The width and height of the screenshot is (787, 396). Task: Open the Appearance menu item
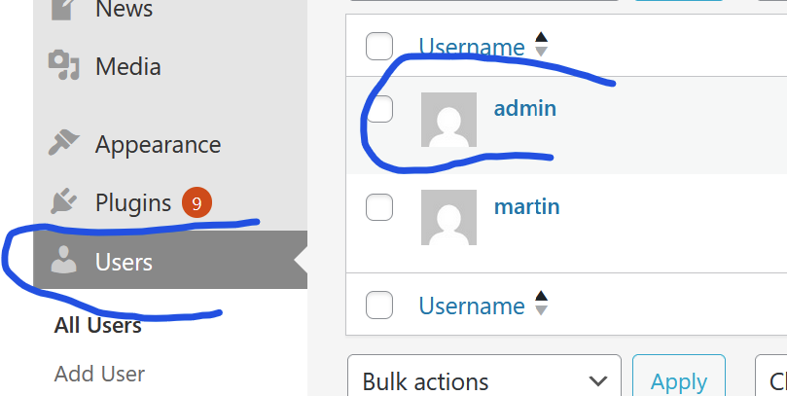point(158,145)
